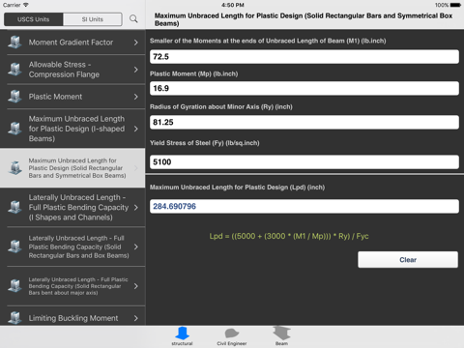Click beam icon next to I Shapes and Channels

pyautogui.click(x=14, y=207)
